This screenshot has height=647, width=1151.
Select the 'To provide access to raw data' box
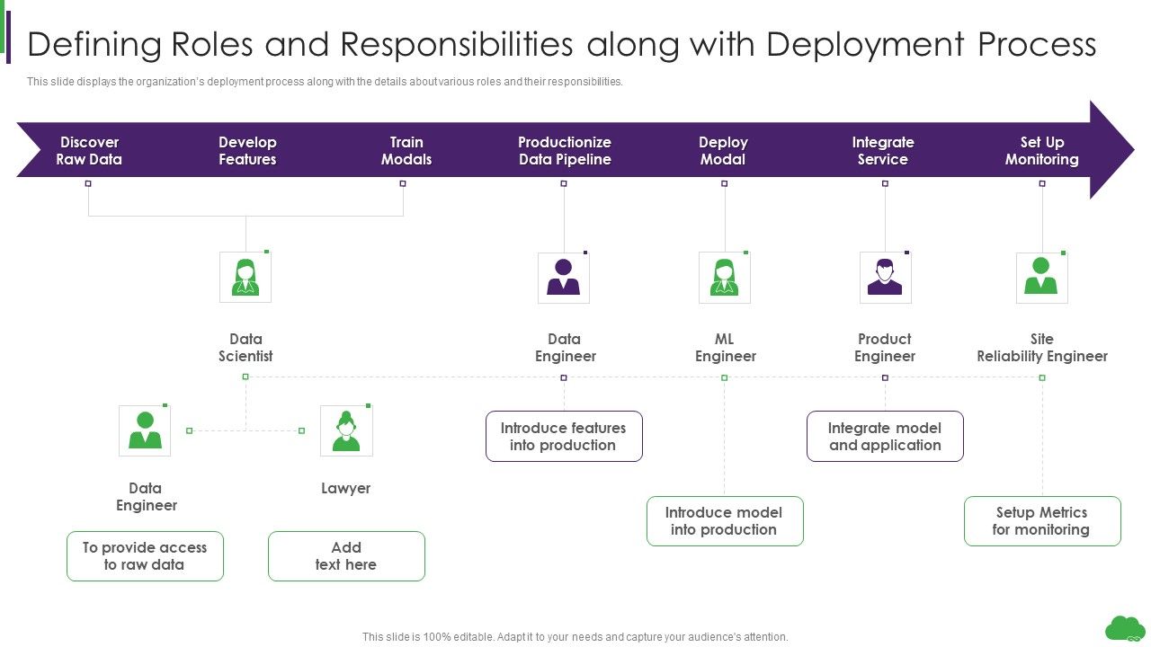click(145, 555)
